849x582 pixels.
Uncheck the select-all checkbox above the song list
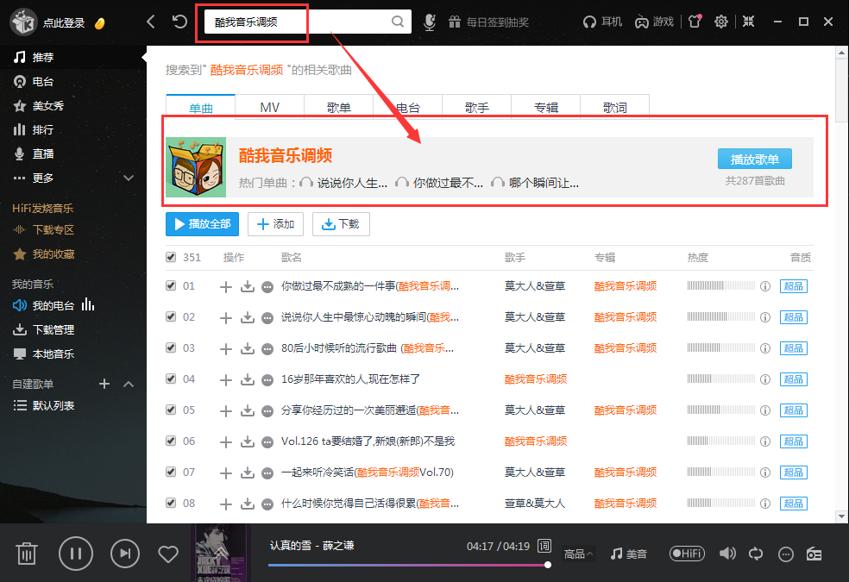tap(170, 257)
